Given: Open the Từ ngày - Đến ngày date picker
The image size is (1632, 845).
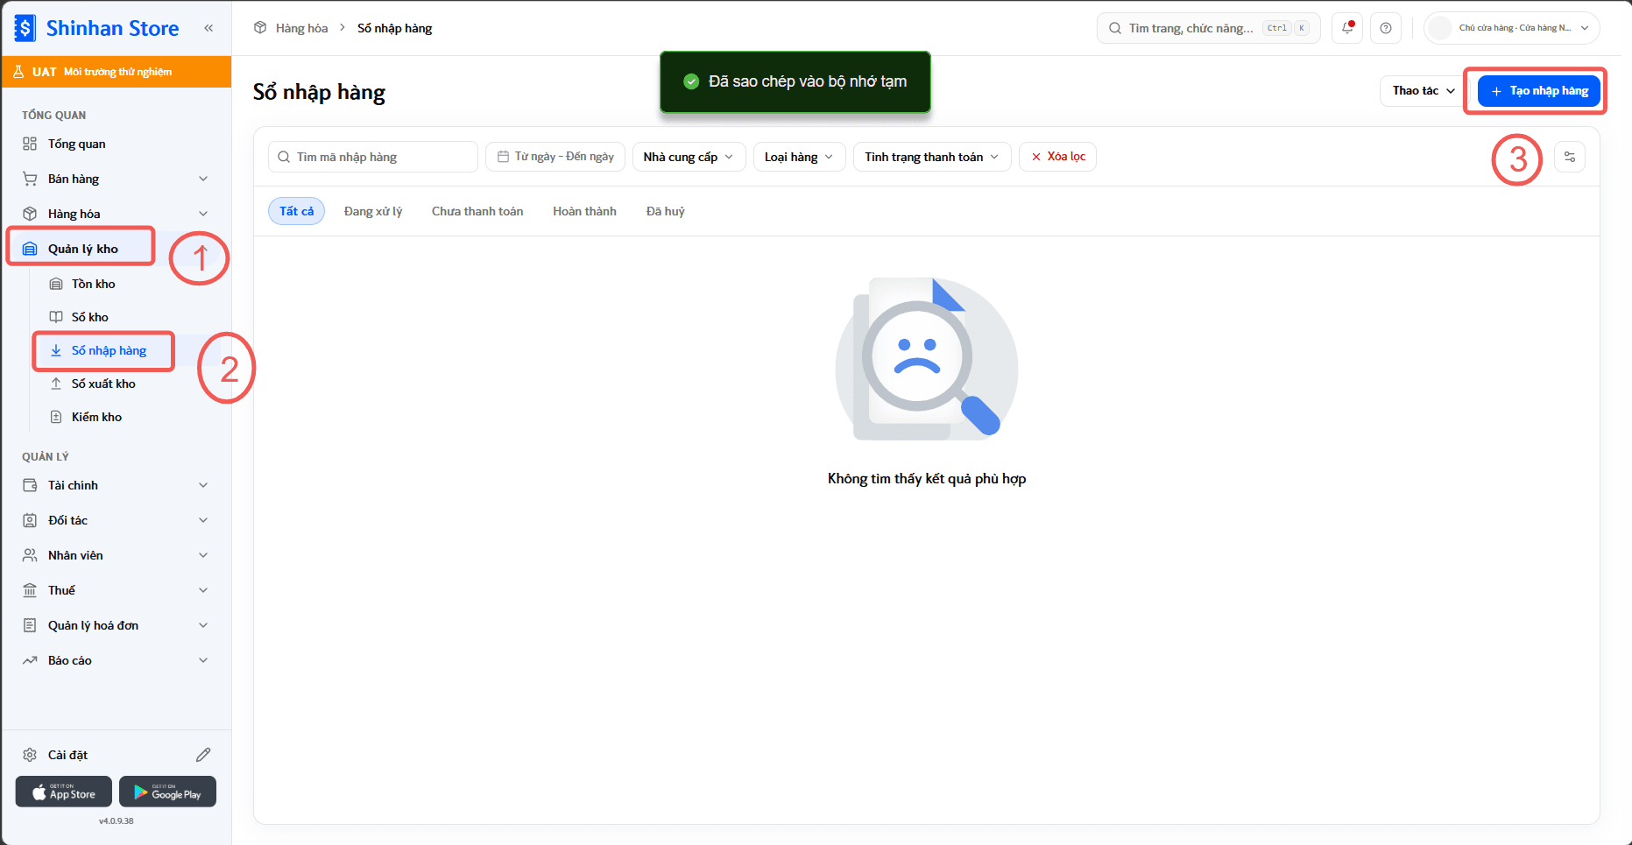Looking at the screenshot, I should [x=555, y=157].
